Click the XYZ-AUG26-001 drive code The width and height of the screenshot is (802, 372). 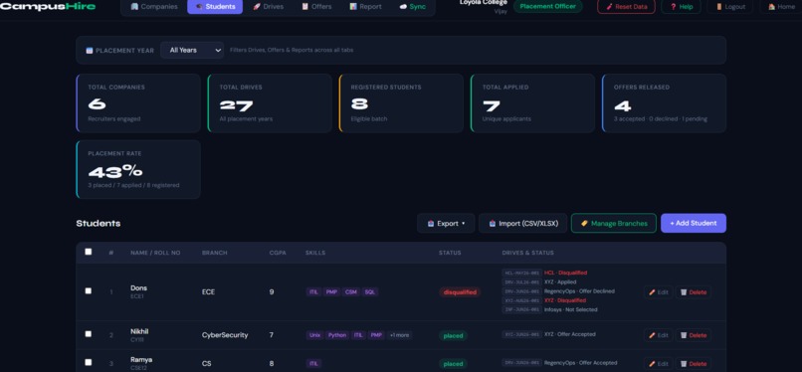pos(521,300)
